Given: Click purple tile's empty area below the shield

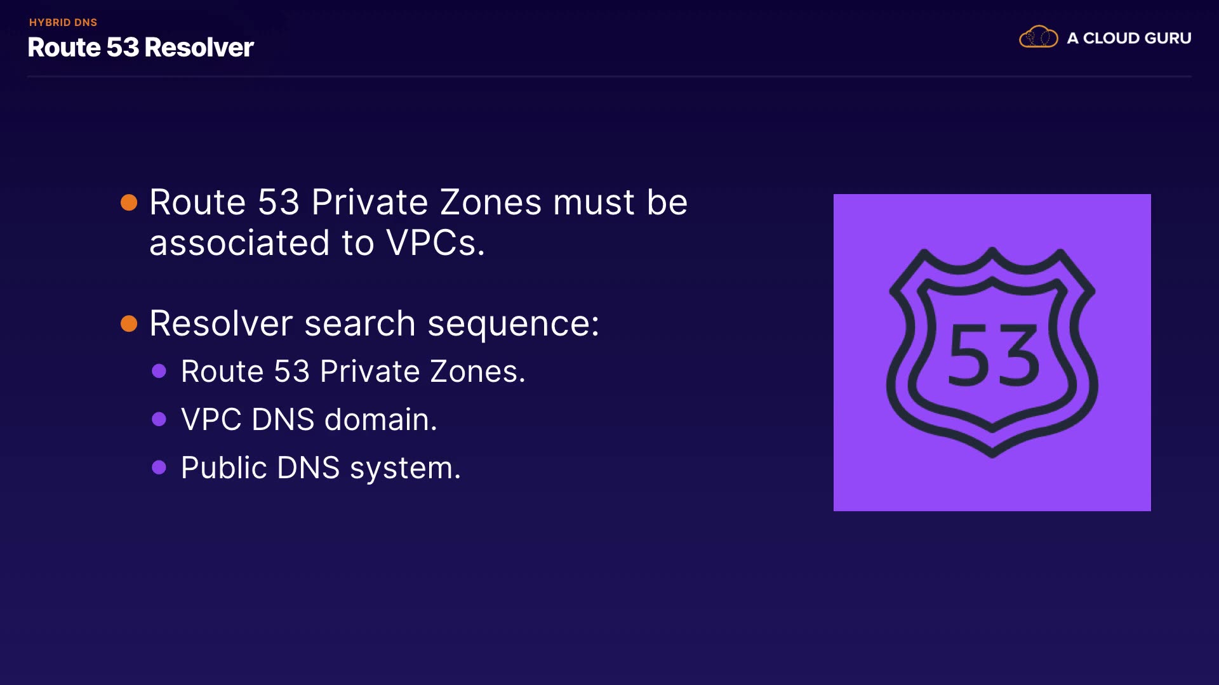Looking at the screenshot, I should point(992,486).
